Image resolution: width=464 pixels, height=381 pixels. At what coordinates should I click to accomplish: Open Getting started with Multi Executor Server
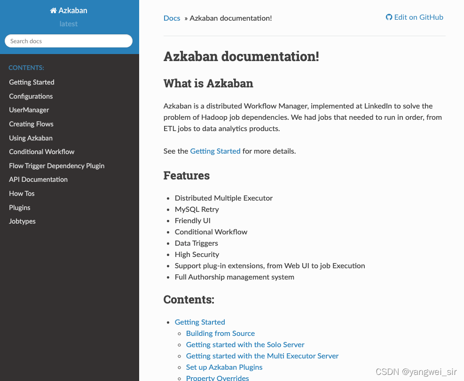tap(262, 356)
